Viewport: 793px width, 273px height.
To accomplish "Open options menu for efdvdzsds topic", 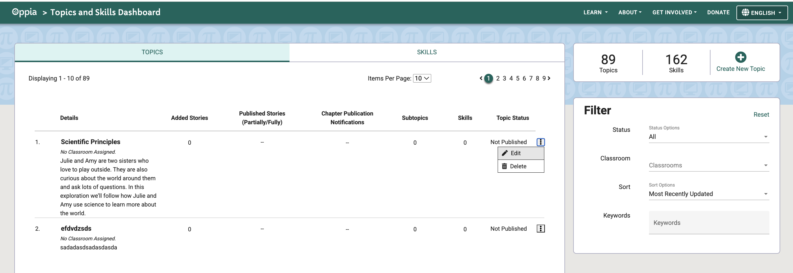I will pos(541,229).
